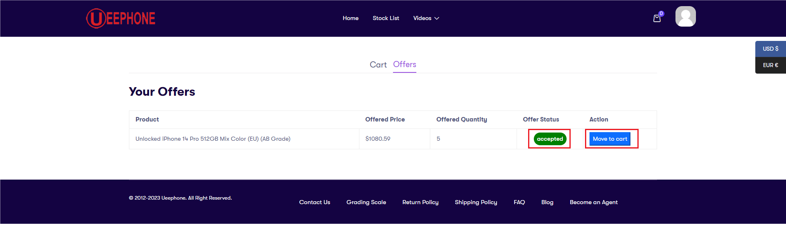This screenshot has width=786, height=225.
Task: Switch currency to USD $
Action: pos(770,49)
